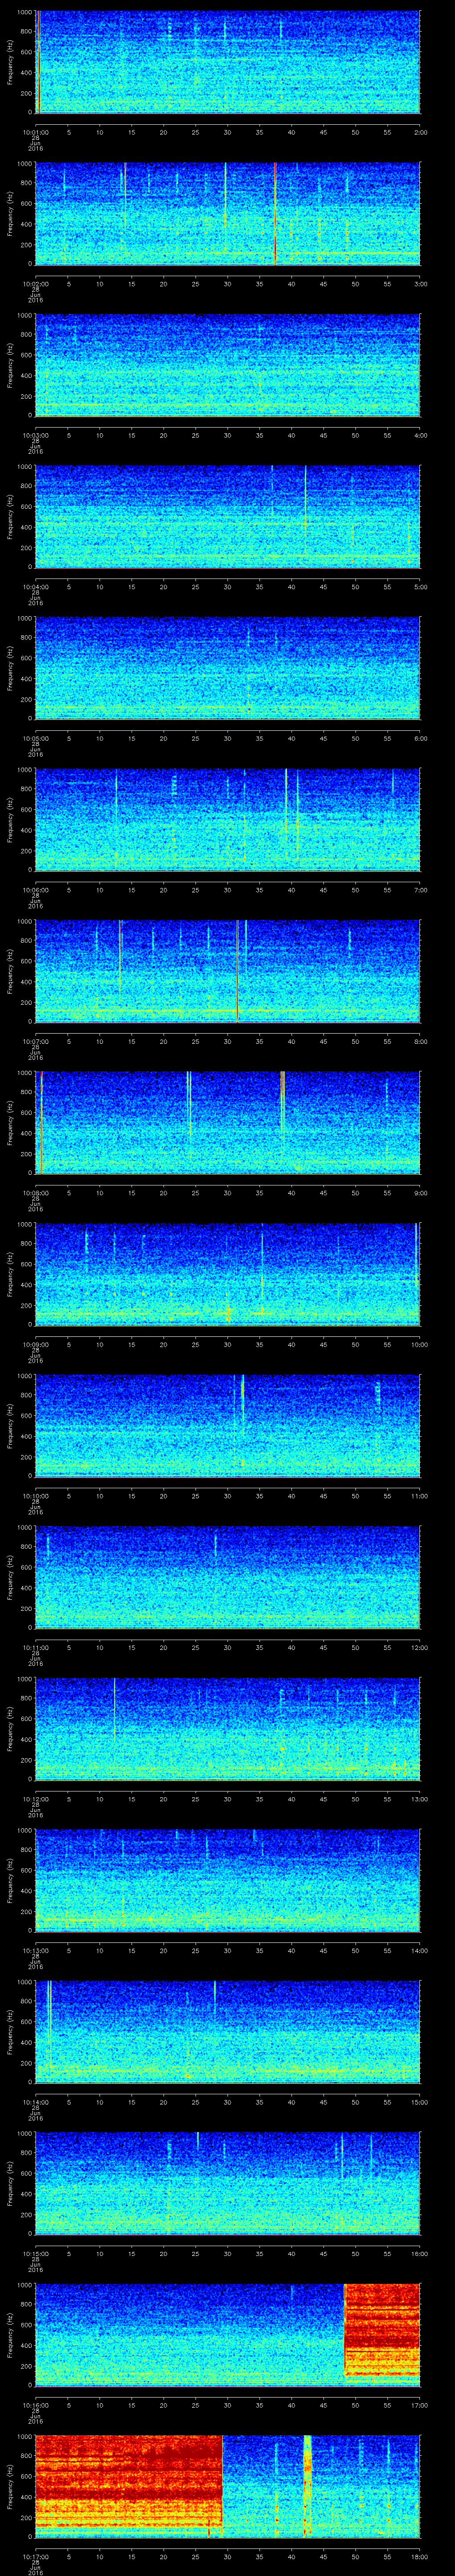Screen dimensions: 455x2576
Task: Click the spectrogram panel starting at 10:15:00
Action: 228,2183
